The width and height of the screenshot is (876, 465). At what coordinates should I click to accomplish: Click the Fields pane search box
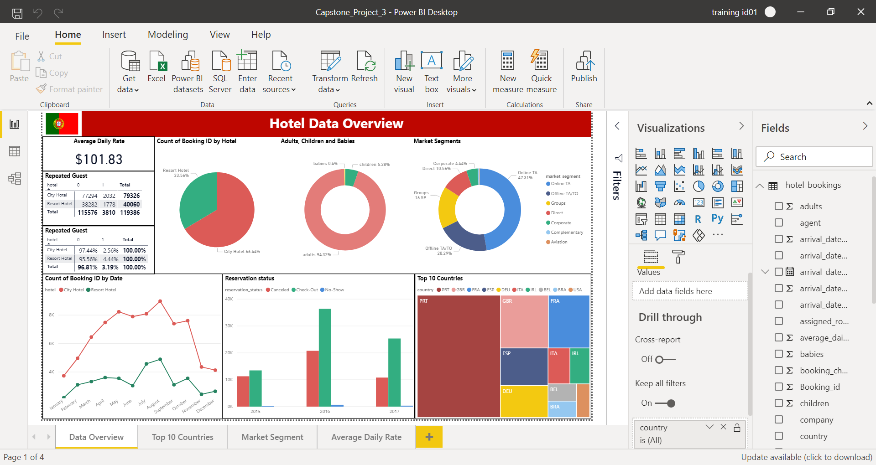[x=814, y=157]
